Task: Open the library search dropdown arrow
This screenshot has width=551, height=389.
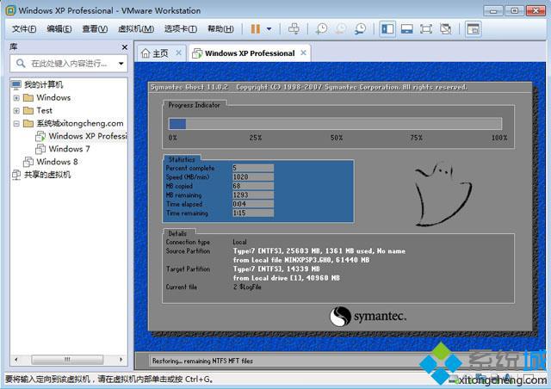Action: pos(121,64)
